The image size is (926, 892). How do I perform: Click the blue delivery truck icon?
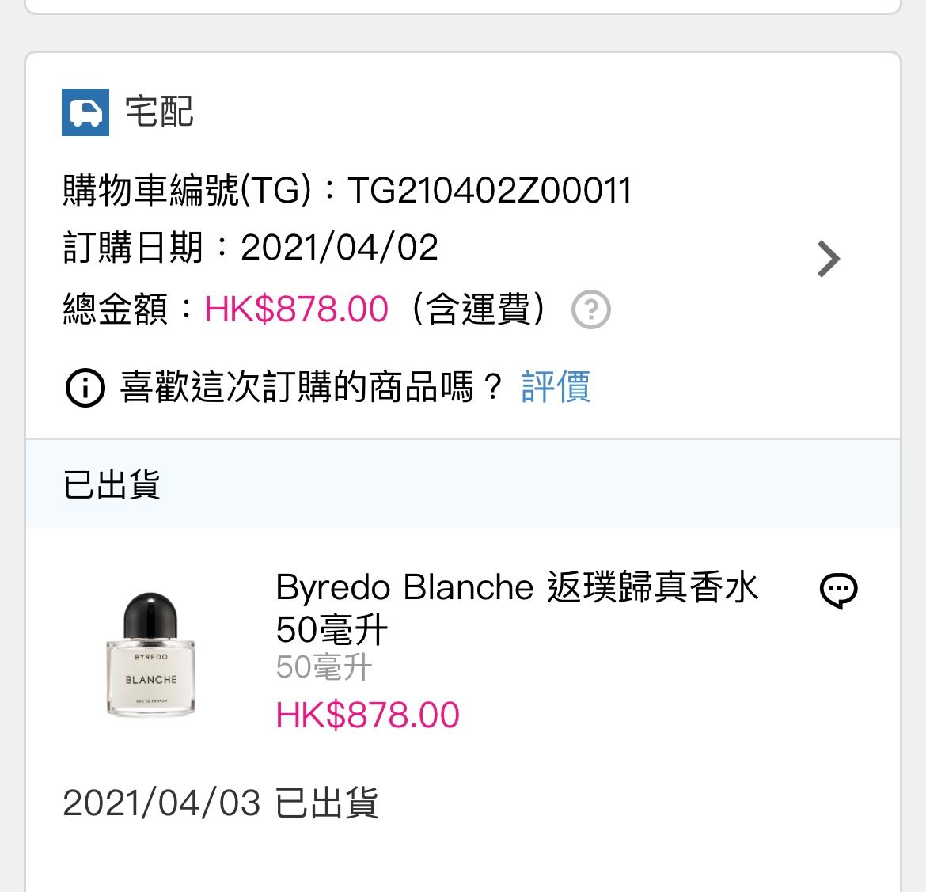(x=85, y=112)
